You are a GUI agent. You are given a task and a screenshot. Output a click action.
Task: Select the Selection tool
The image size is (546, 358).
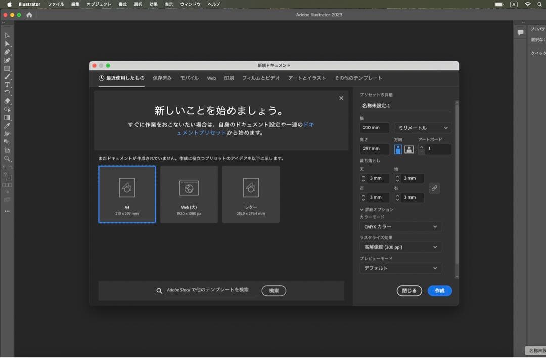7,35
